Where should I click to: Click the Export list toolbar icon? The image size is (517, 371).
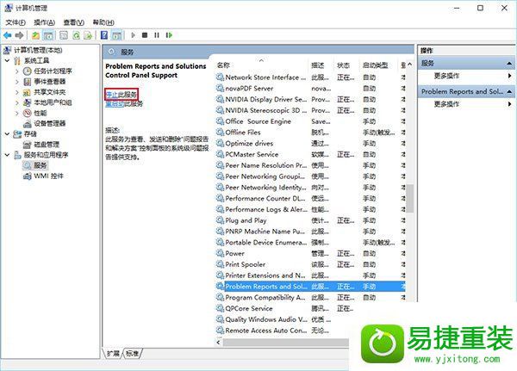point(88,35)
